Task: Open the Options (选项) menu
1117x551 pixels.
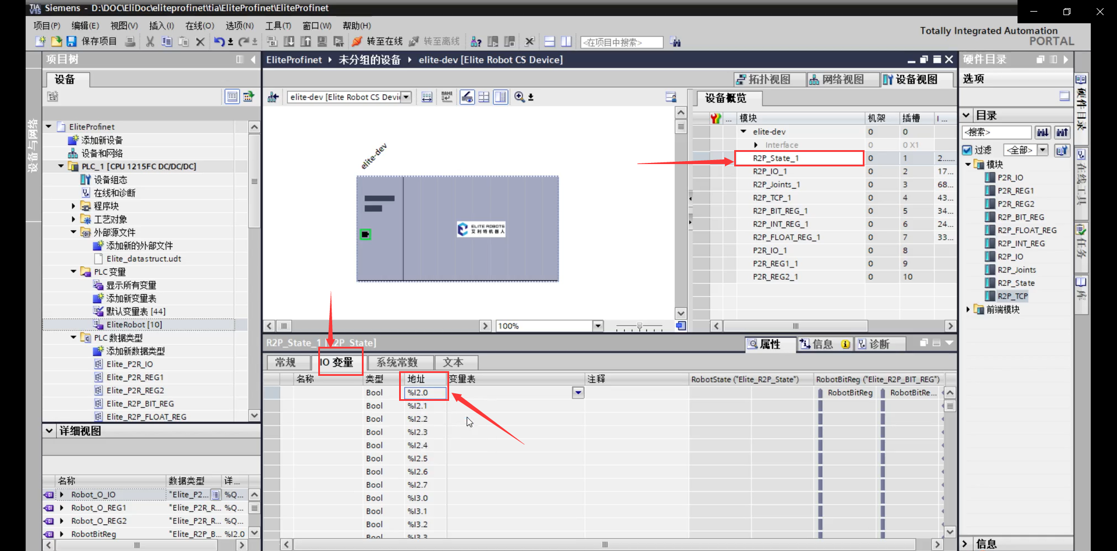Action: tap(239, 26)
